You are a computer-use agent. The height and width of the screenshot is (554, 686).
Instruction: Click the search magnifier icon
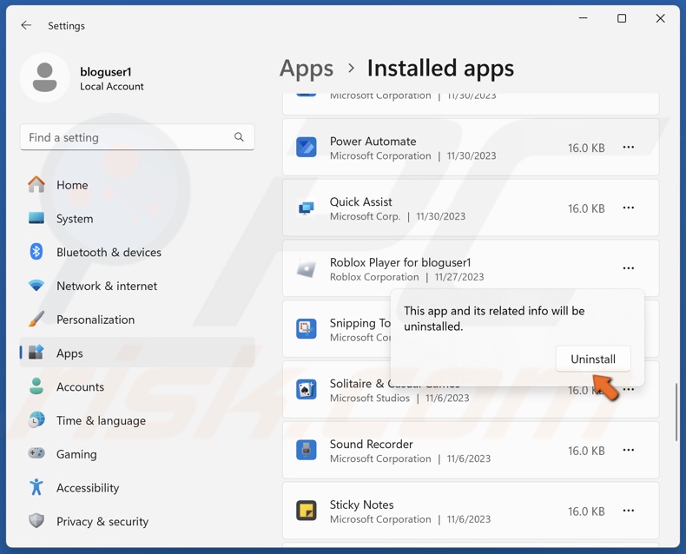pyautogui.click(x=239, y=137)
